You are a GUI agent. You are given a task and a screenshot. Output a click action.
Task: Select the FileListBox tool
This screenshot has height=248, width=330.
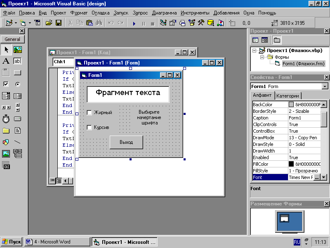point(18,131)
